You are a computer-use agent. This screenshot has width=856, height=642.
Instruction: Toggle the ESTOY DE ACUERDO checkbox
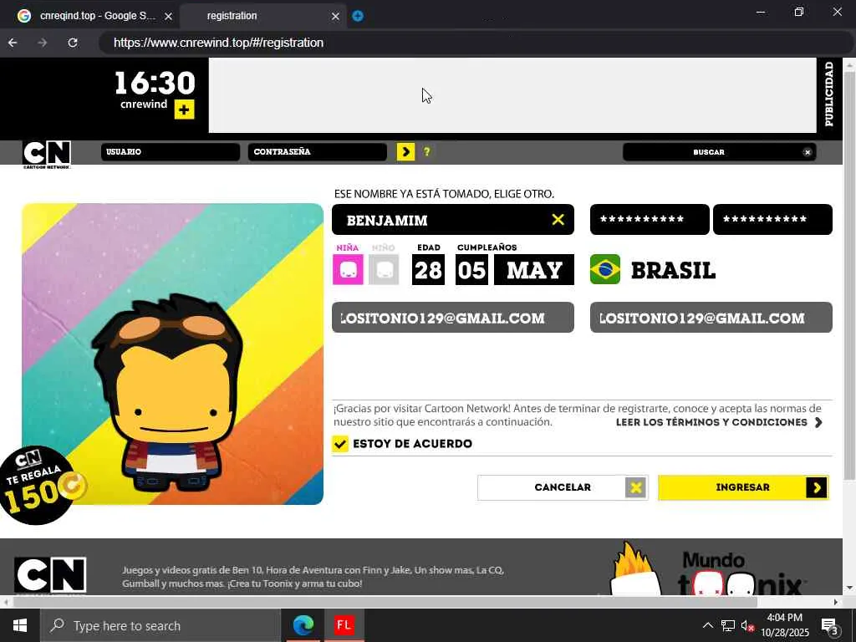click(340, 444)
